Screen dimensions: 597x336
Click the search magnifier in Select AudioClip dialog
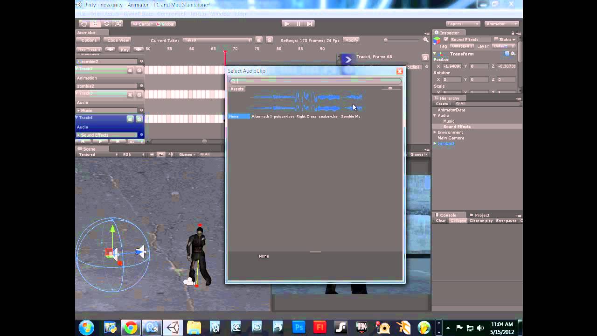tap(232, 81)
